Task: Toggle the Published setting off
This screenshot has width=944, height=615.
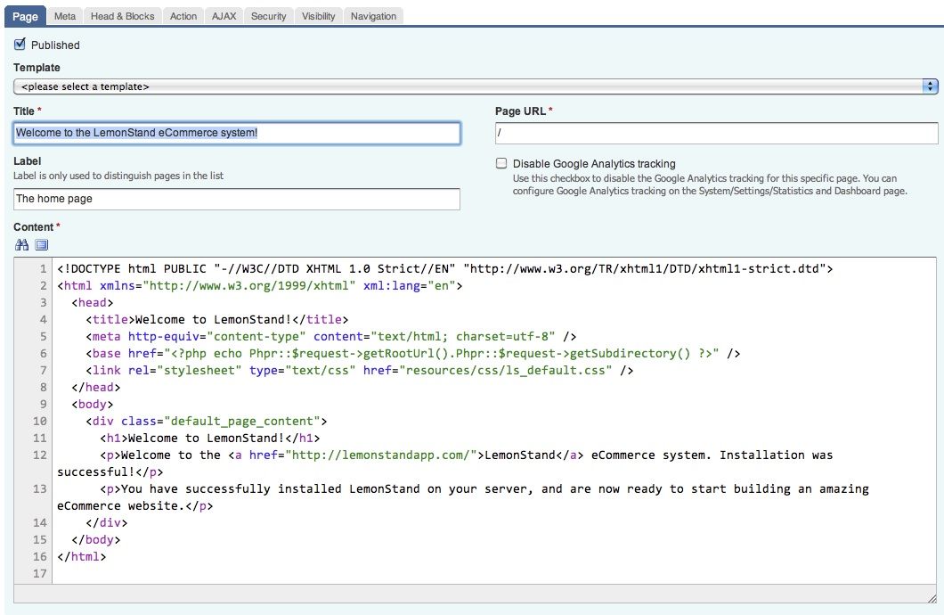Action: click(20, 44)
